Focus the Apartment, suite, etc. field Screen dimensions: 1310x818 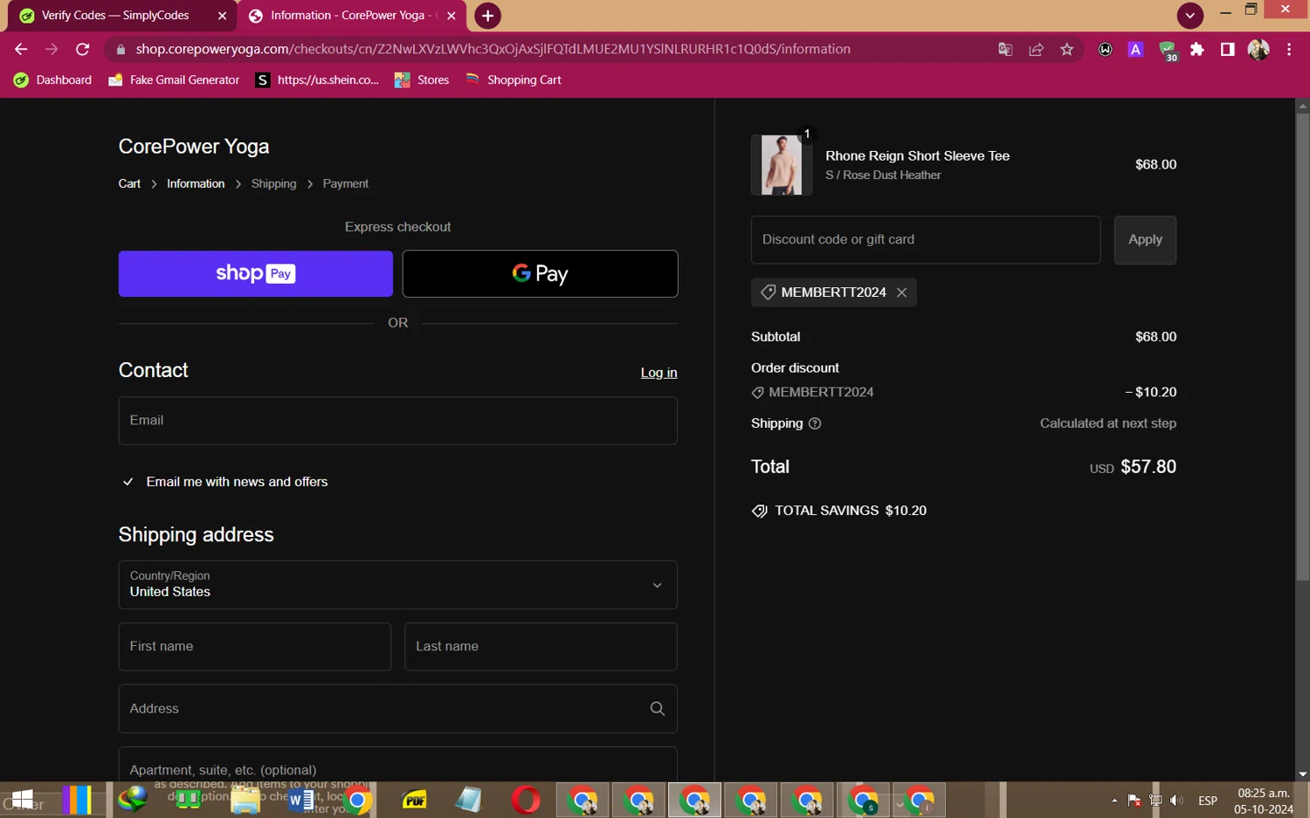[x=397, y=765]
